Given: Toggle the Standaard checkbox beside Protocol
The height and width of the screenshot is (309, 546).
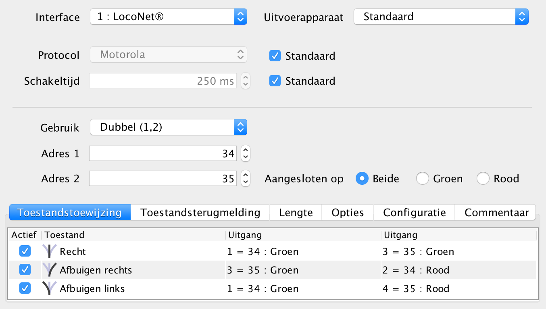Looking at the screenshot, I should [275, 56].
